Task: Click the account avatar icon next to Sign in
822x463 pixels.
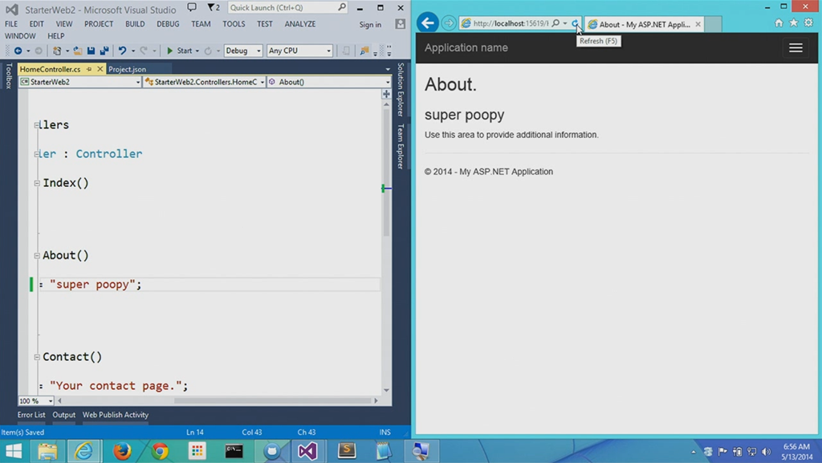Action: click(x=400, y=24)
